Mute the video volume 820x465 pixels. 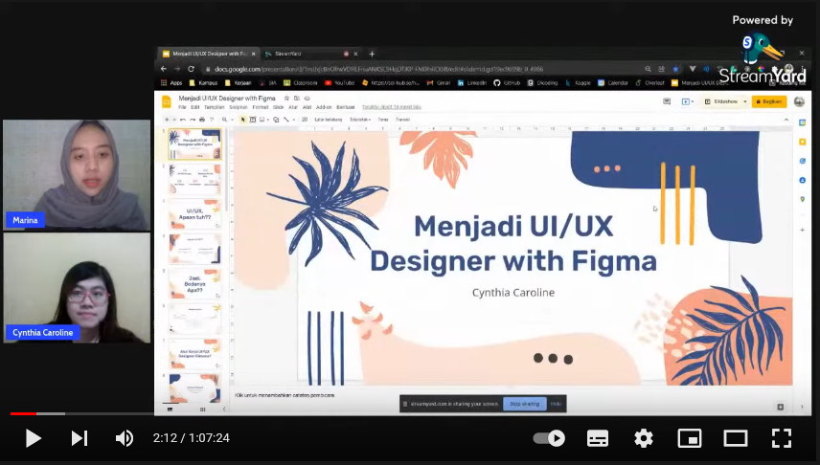(x=124, y=438)
